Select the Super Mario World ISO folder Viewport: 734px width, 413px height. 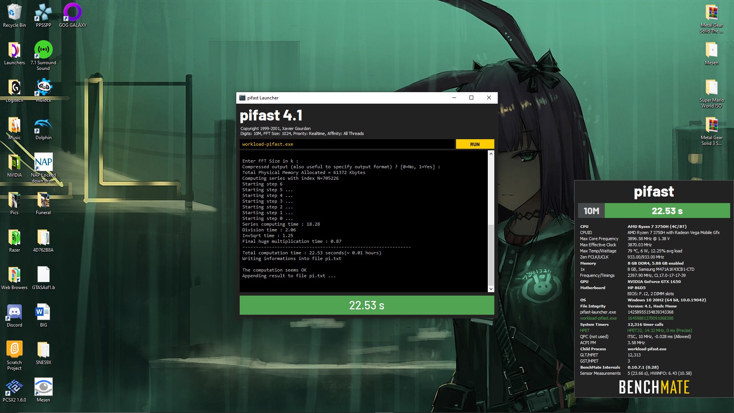[x=711, y=93]
